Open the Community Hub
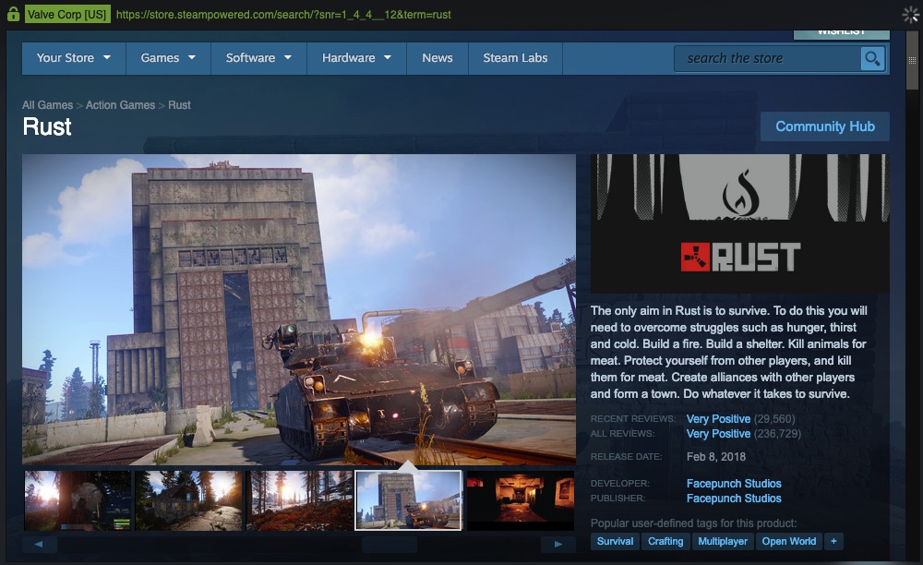 click(824, 126)
